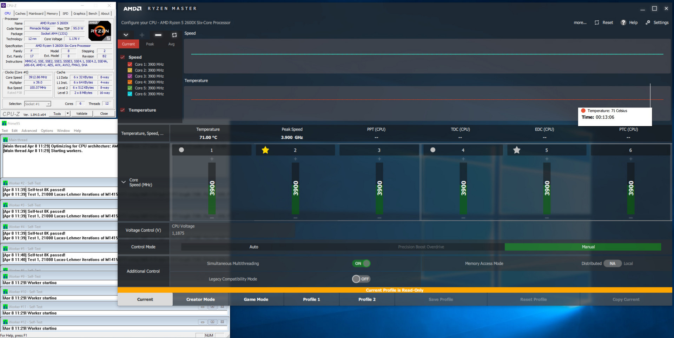Click the expand-graph icon above the Avg tab

pos(174,35)
